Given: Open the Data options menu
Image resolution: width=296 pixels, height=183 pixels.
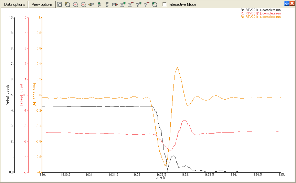Looking at the screenshot, I should click(14, 4).
